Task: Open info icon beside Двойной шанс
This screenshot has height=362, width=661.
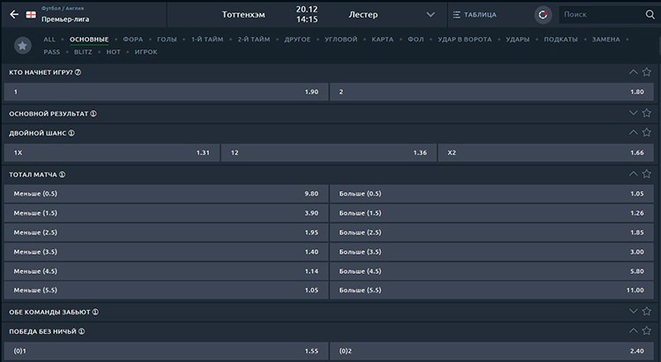Action: (x=71, y=133)
